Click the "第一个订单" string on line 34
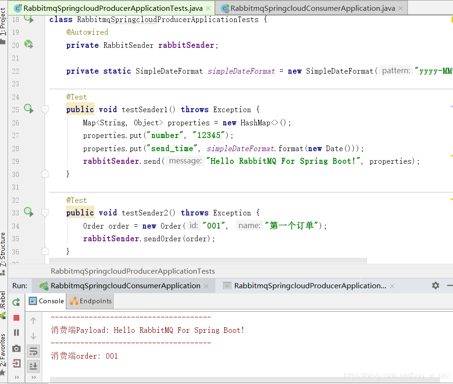This screenshot has width=453, height=384. coord(291,225)
